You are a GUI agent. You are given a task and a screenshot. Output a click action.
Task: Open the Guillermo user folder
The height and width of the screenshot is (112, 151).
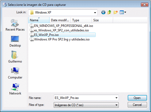(15, 57)
